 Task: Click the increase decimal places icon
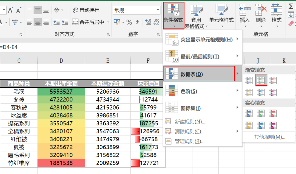[x=148, y=22]
